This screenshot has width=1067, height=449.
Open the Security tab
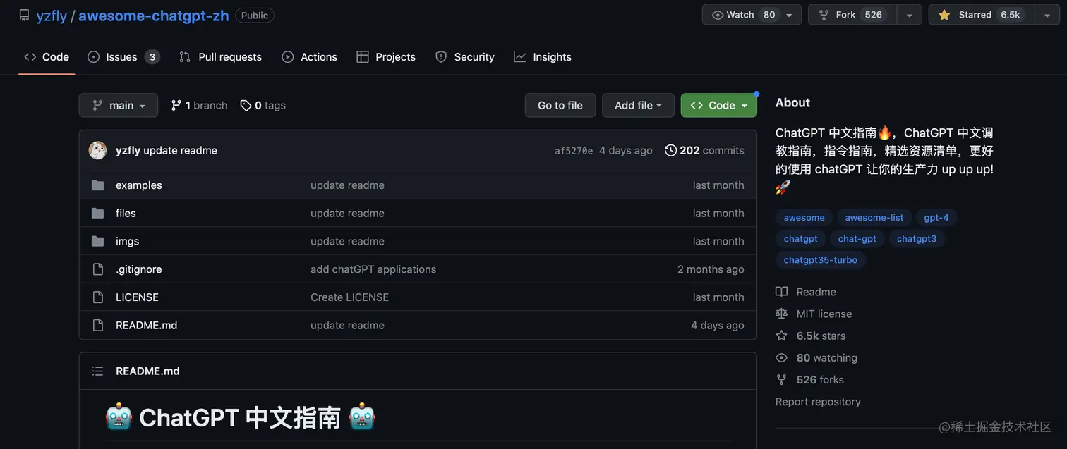(x=464, y=57)
